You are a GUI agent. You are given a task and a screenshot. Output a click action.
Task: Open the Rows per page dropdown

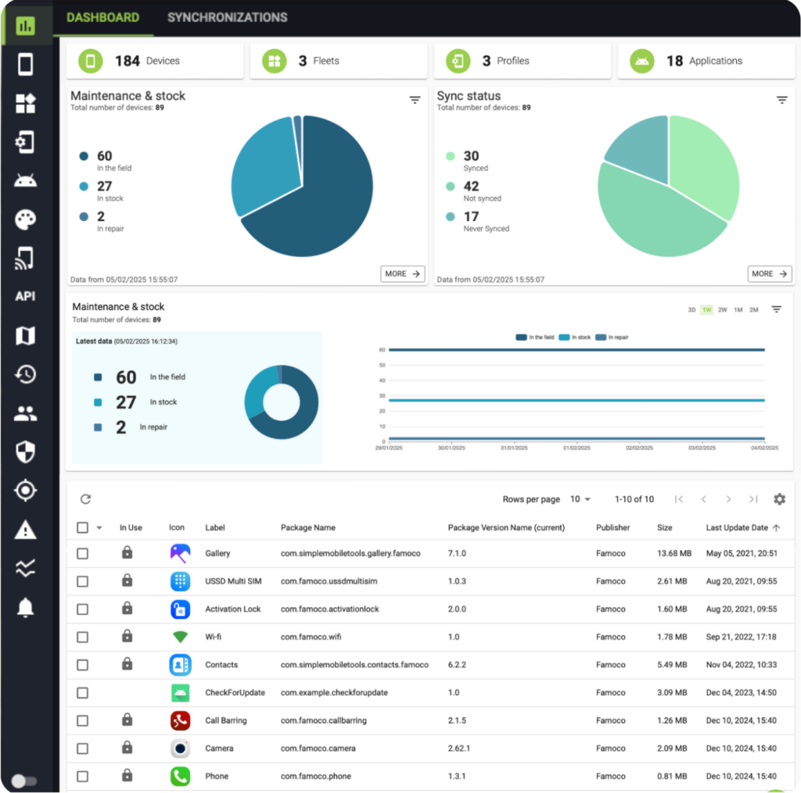click(x=580, y=499)
